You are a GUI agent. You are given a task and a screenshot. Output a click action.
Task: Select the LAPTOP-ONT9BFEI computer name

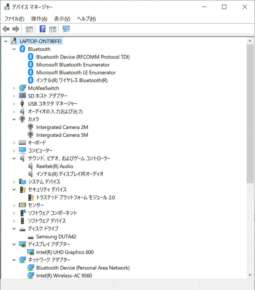pyautogui.click(x=41, y=41)
